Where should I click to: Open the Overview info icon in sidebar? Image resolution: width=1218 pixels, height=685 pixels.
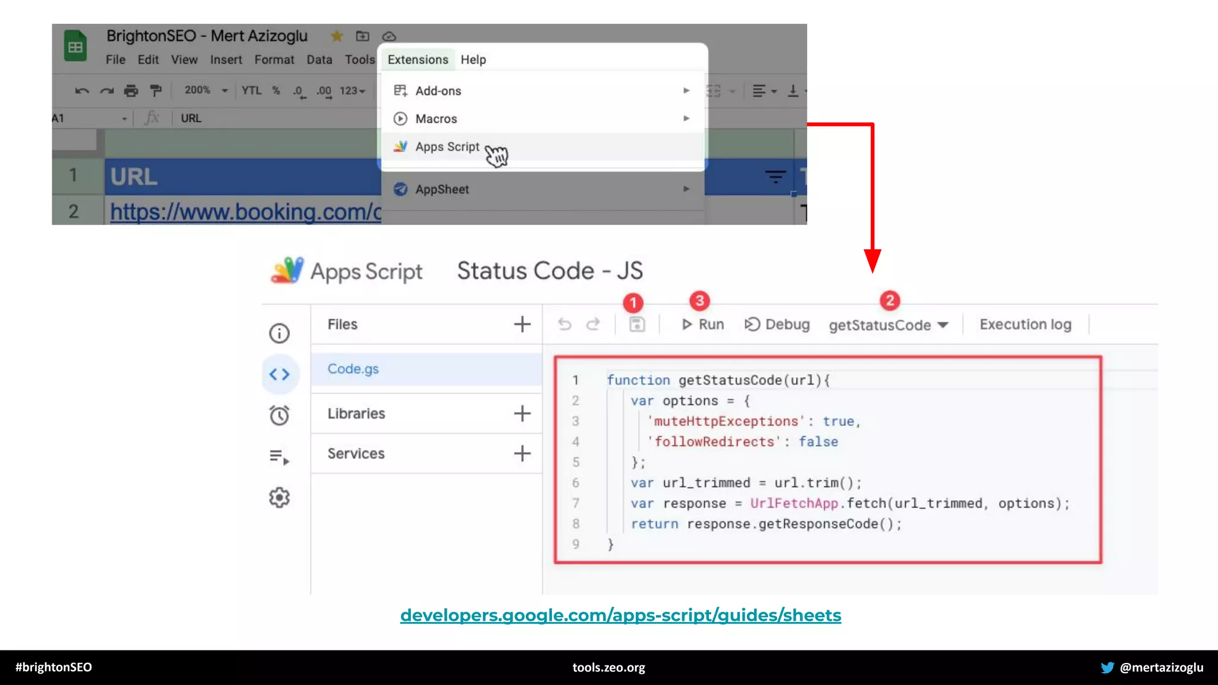click(x=279, y=334)
